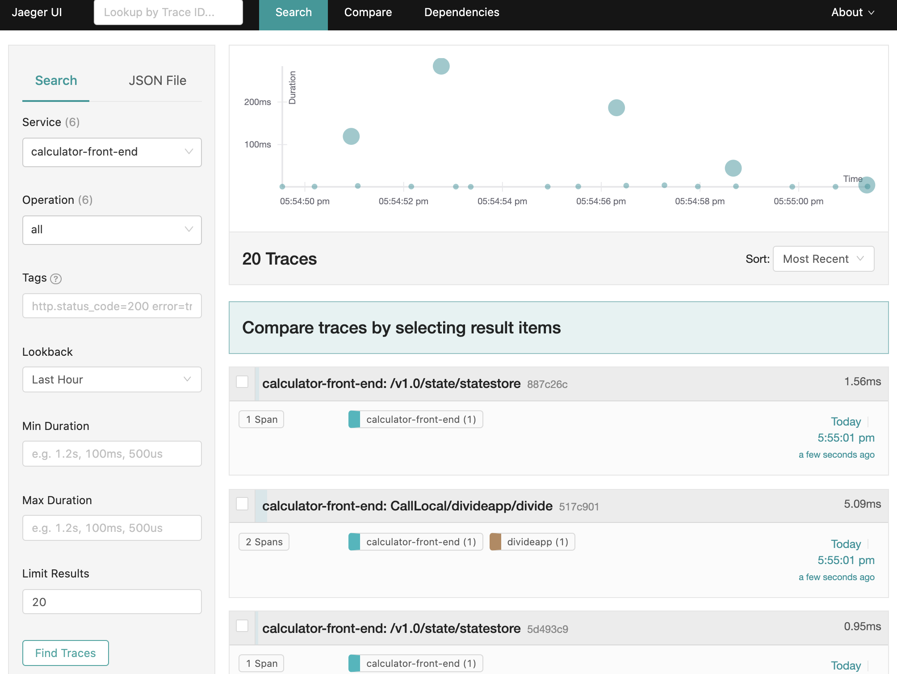Check the 887c26c statestore trace checkbox
Viewport: 897px width, 674px height.
tap(242, 382)
